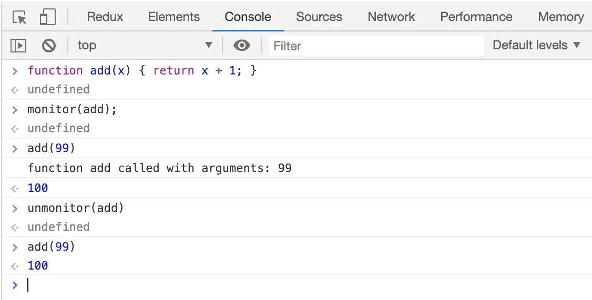Open the top JavaScript context dropdown
Image resolution: width=592 pixels, height=300 pixels.
point(145,46)
